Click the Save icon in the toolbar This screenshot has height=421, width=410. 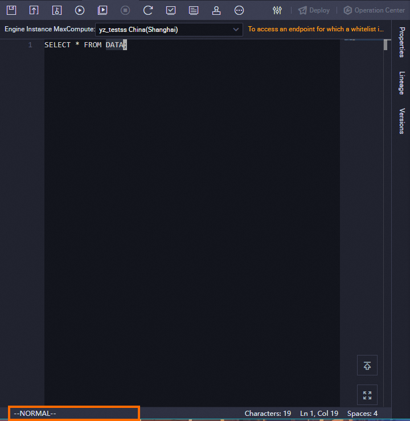point(11,10)
